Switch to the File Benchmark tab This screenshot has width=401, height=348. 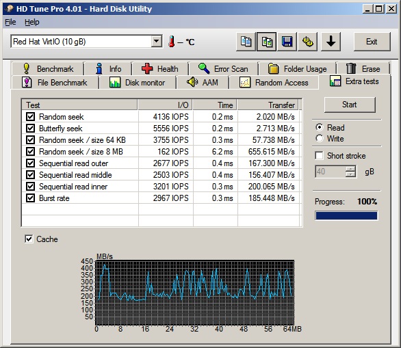point(55,83)
